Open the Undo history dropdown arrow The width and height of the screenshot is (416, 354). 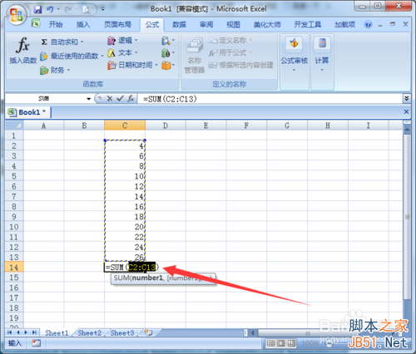click(x=58, y=9)
